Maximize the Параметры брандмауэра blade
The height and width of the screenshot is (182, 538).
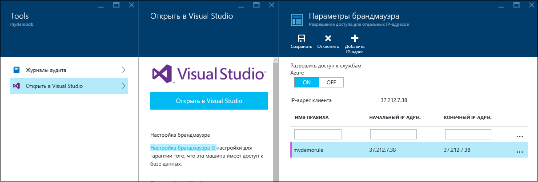[x=516, y=5]
